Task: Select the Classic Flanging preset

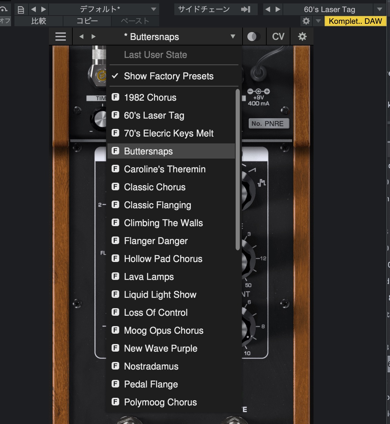Action: coord(157,205)
